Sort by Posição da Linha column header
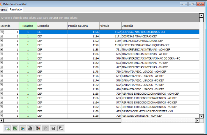 pos(84,26)
